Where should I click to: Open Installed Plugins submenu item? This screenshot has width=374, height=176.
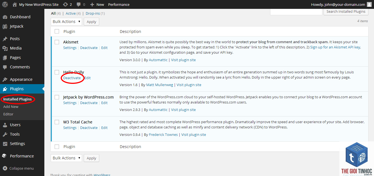(x=17, y=99)
